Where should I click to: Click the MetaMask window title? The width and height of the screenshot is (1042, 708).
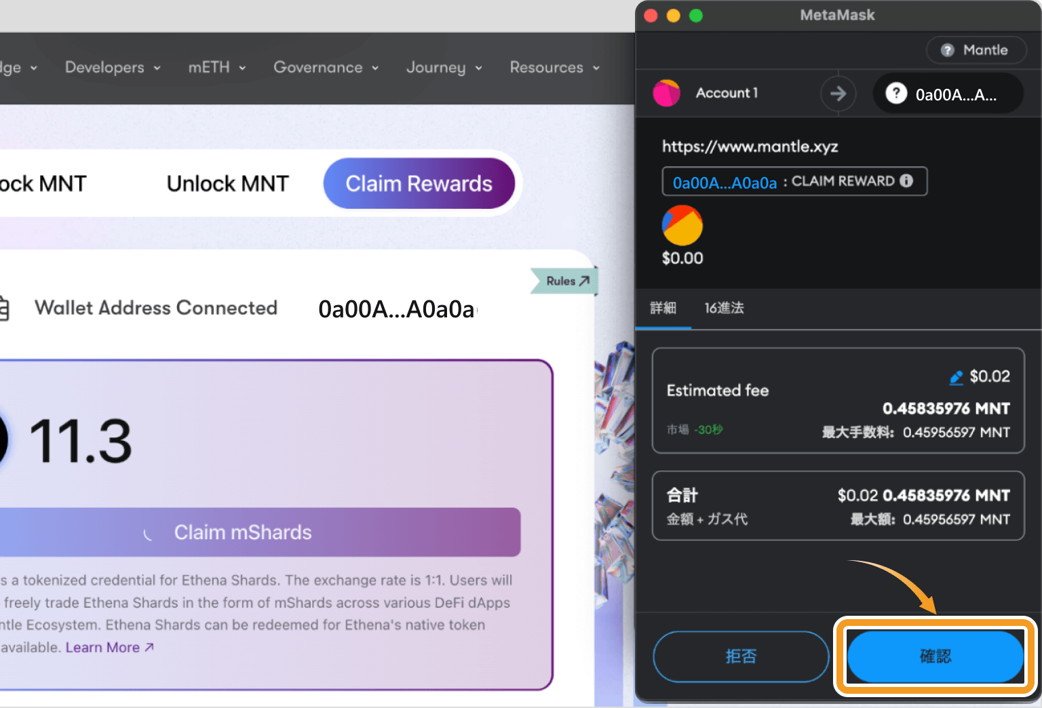point(837,15)
